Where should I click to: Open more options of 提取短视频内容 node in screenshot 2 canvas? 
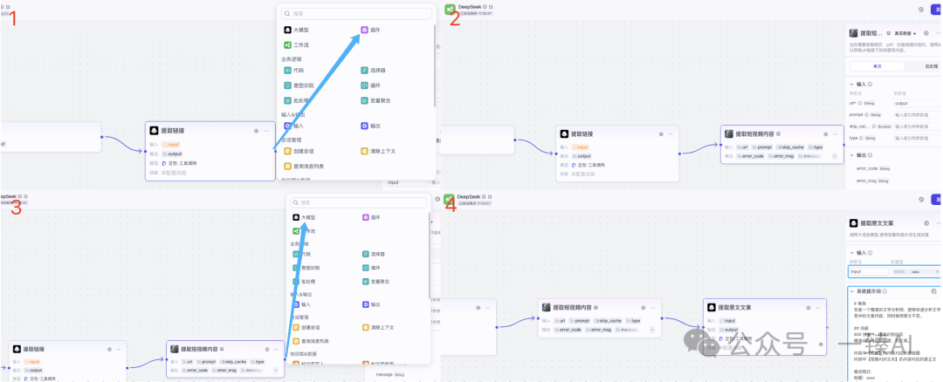[834, 134]
